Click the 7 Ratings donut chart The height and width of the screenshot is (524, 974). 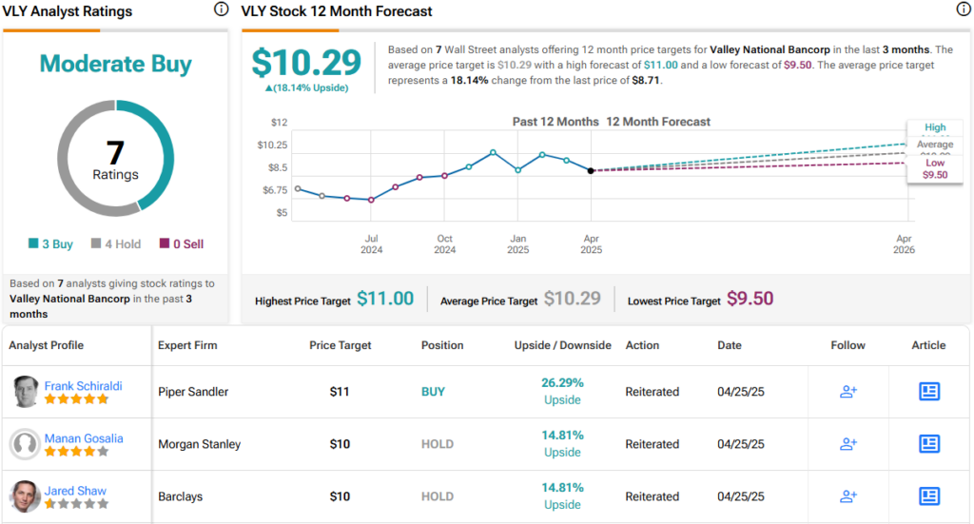click(115, 158)
